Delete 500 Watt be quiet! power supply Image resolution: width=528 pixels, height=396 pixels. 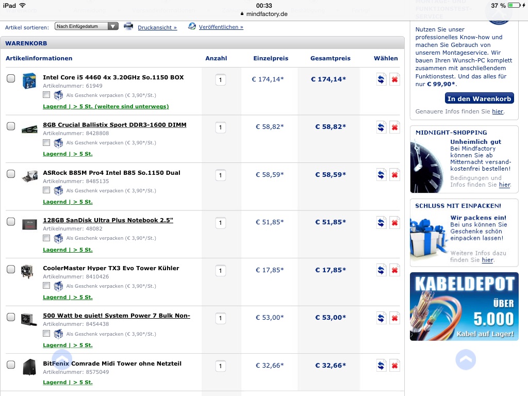coord(394,318)
